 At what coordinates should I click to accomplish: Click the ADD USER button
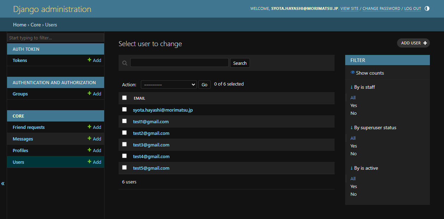[x=414, y=43]
